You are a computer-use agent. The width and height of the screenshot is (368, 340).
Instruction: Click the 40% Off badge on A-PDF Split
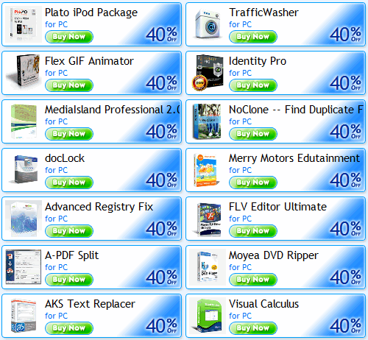161,277
